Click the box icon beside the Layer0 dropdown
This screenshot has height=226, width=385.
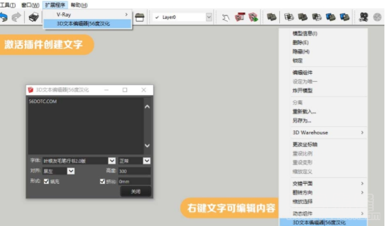click(139, 17)
